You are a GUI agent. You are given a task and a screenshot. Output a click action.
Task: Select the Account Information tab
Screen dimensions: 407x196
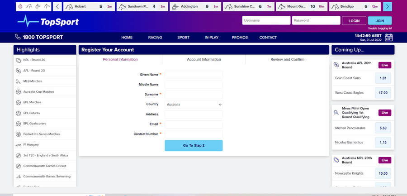click(x=204, y=59)
